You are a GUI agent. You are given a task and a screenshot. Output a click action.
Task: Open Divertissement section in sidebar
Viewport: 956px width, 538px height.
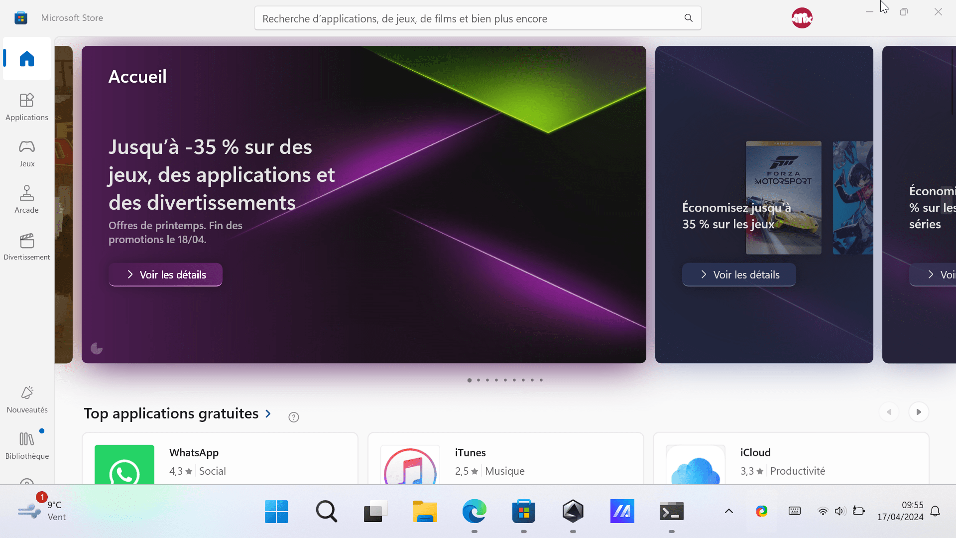click(27, 247)
